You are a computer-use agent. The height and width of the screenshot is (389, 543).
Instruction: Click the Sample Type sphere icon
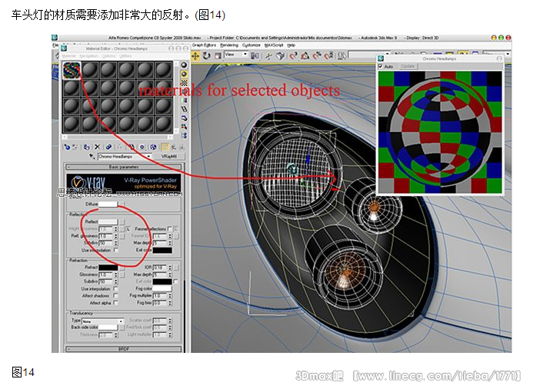[x=185, y=65]
